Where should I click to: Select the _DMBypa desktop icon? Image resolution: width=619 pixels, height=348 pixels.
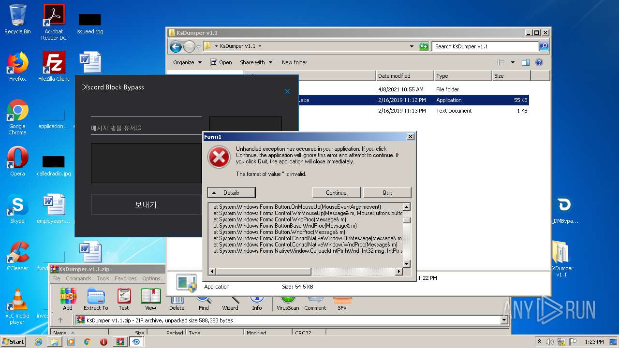(x=564, y=210)
